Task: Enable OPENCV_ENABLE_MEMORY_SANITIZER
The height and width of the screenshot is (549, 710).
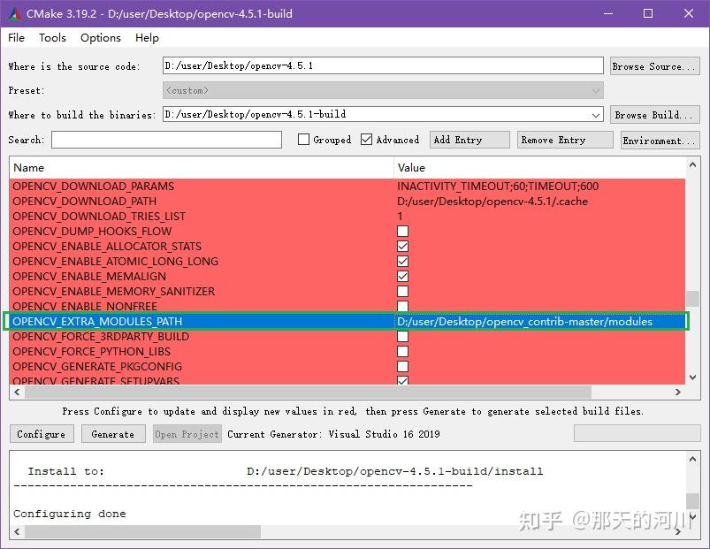Action: click(402, 291)
